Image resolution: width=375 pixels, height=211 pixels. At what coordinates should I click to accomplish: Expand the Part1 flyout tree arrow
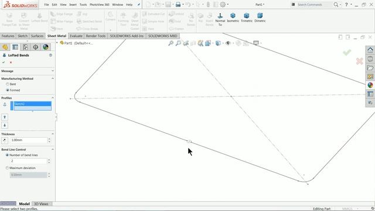[x=57, y=43]
